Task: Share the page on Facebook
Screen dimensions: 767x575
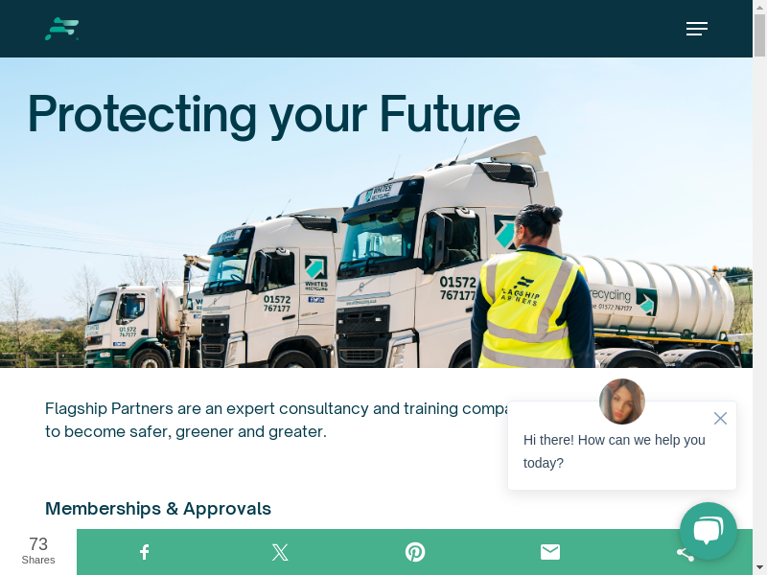Action: coord(144,552)
